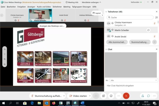159x106 pixels.
Task: Zoom in on shared content
Action: pyautogui.click(x=5, y=59)
